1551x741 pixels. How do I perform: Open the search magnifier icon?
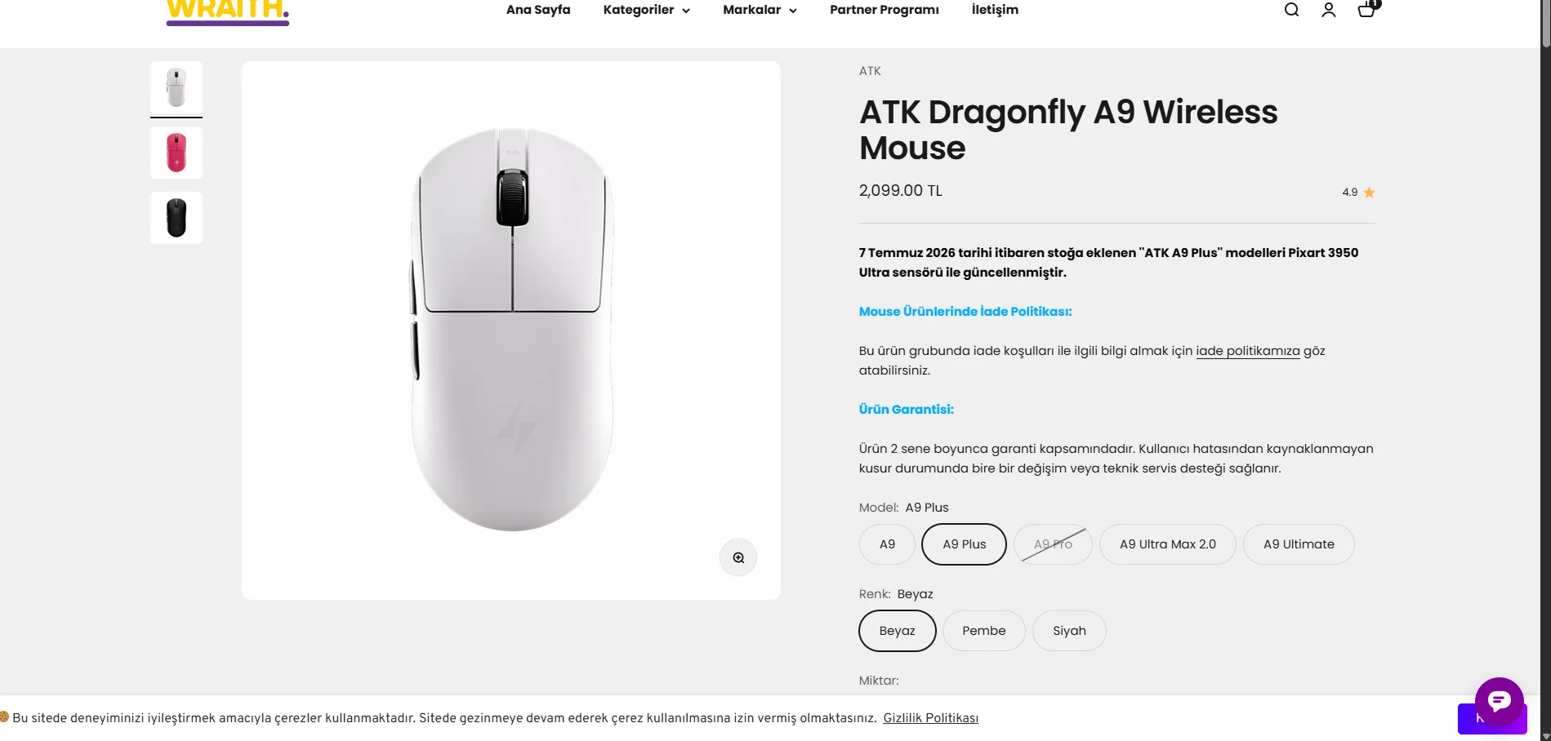1291,10
